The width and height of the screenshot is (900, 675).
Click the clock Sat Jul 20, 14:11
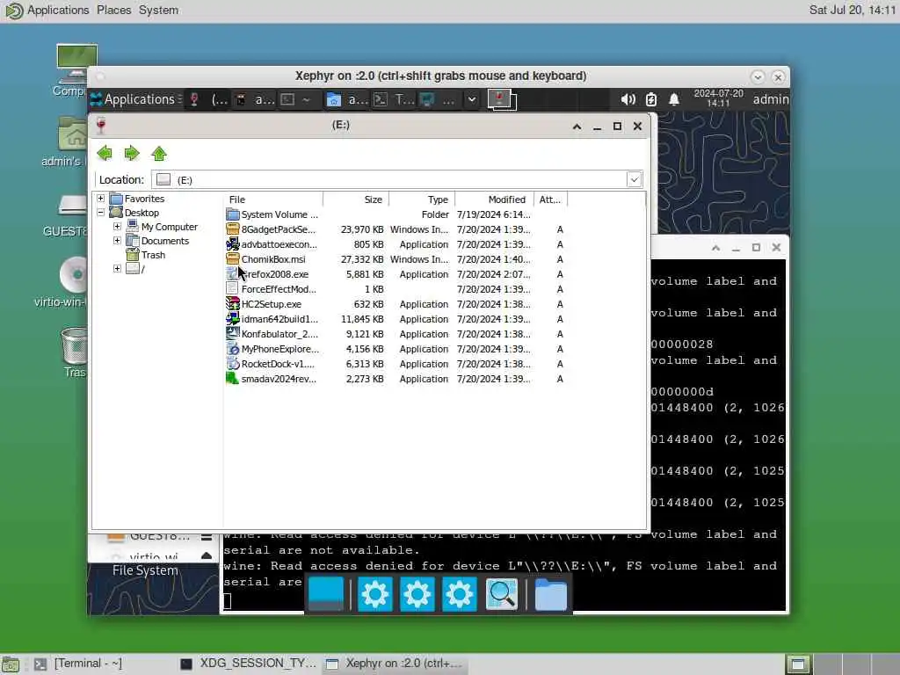[852, 10]
